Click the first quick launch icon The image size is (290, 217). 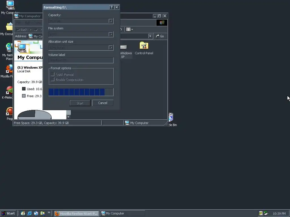(x=23, y=213)
